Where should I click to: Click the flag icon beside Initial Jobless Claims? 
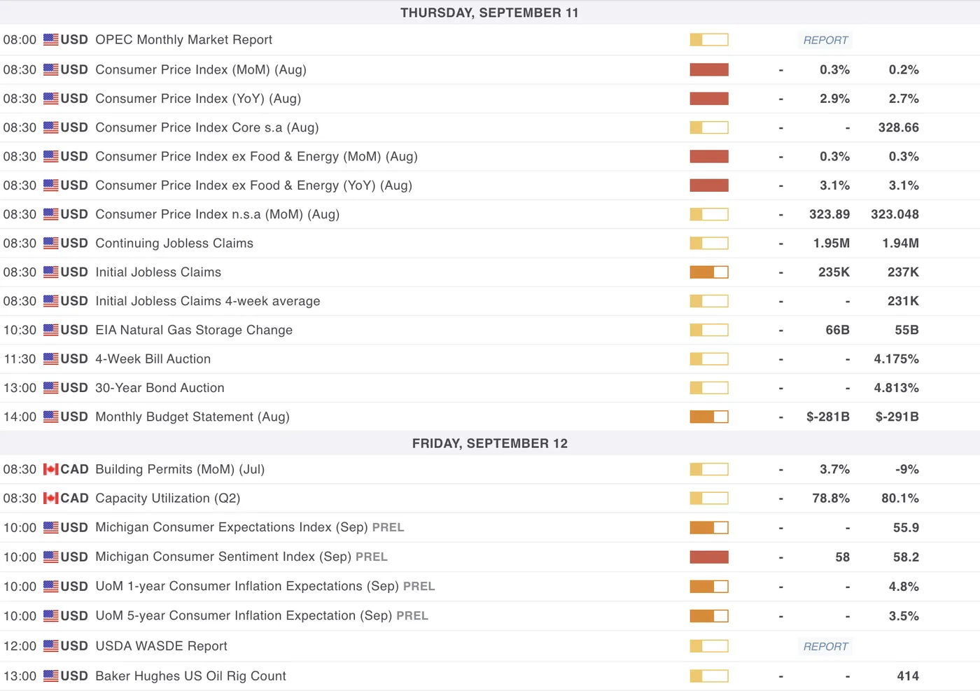click(x=50, y=272)
